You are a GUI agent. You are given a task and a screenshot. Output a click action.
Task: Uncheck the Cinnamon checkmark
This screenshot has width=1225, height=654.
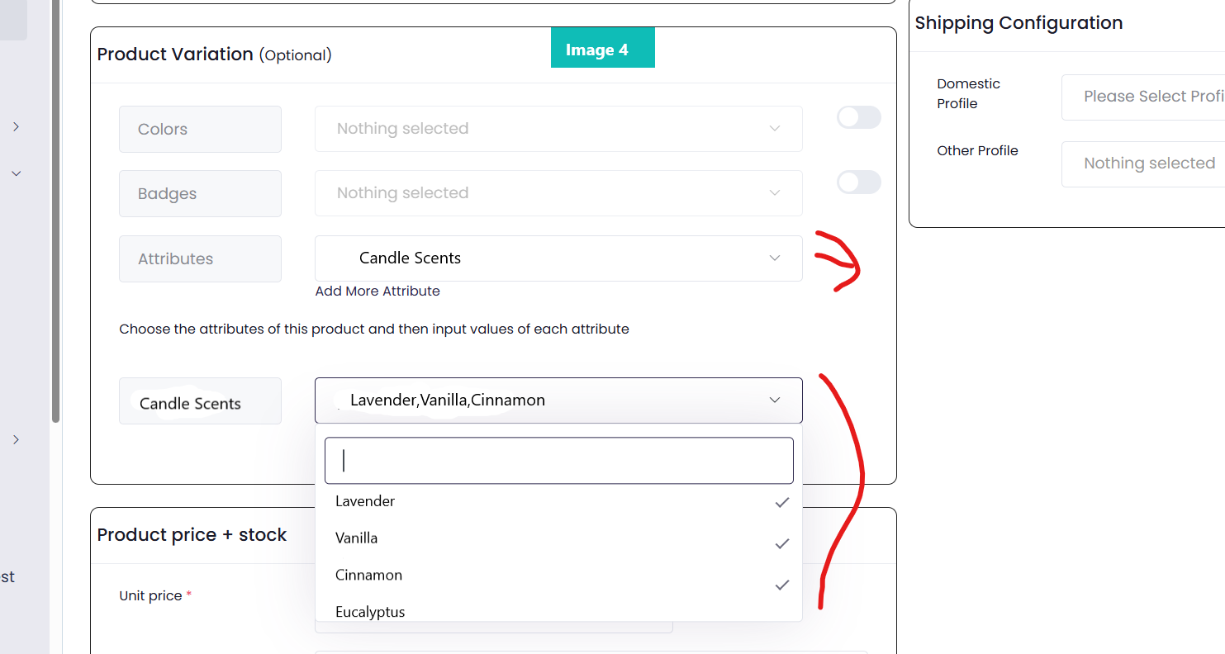[781, 585]
